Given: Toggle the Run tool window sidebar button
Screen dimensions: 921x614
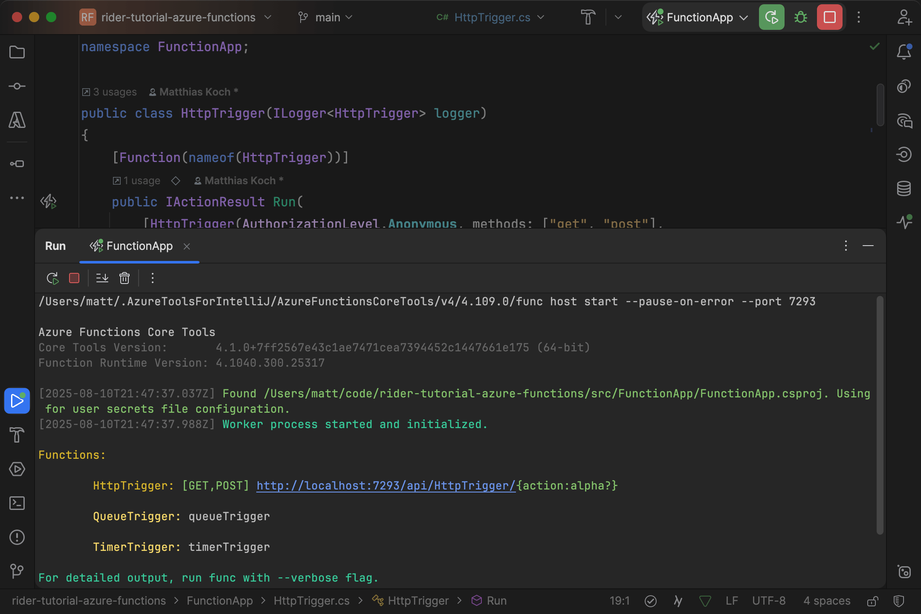Looking at the screenshot, I should 17,401.
